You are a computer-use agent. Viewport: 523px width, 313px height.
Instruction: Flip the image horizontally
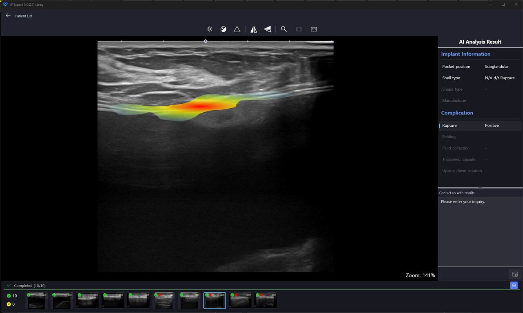(x=254, y=29)
